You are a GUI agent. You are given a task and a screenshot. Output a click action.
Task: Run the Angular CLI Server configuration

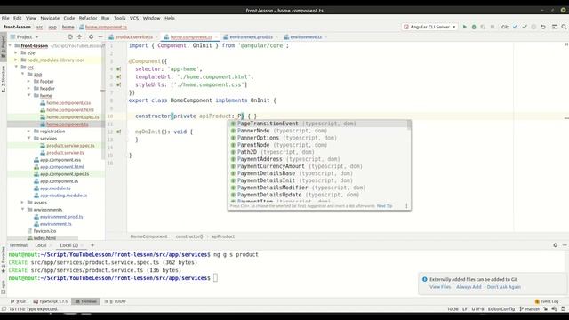point(464,27)
